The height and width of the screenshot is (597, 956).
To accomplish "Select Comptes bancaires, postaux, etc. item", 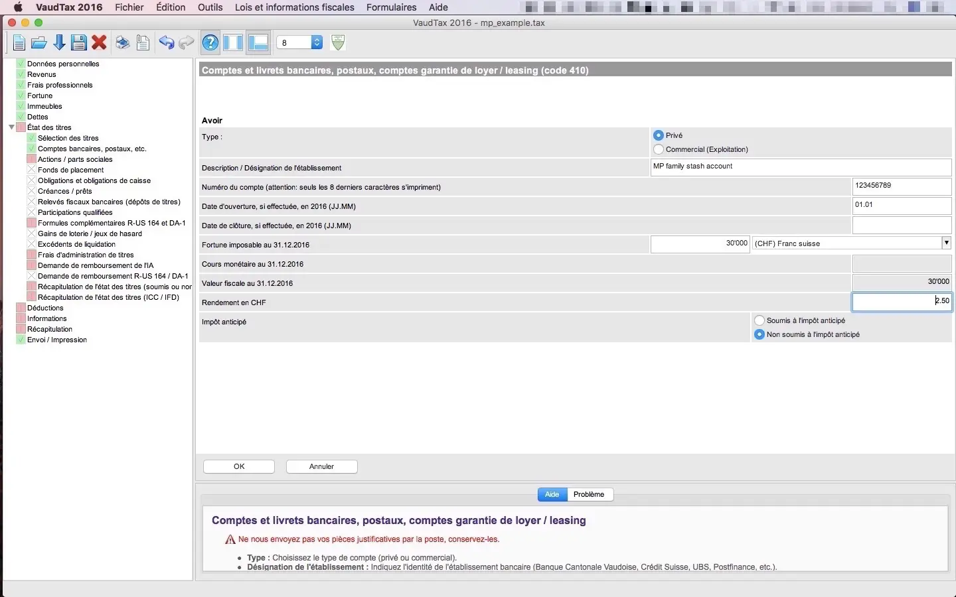I will pos(92,149).
